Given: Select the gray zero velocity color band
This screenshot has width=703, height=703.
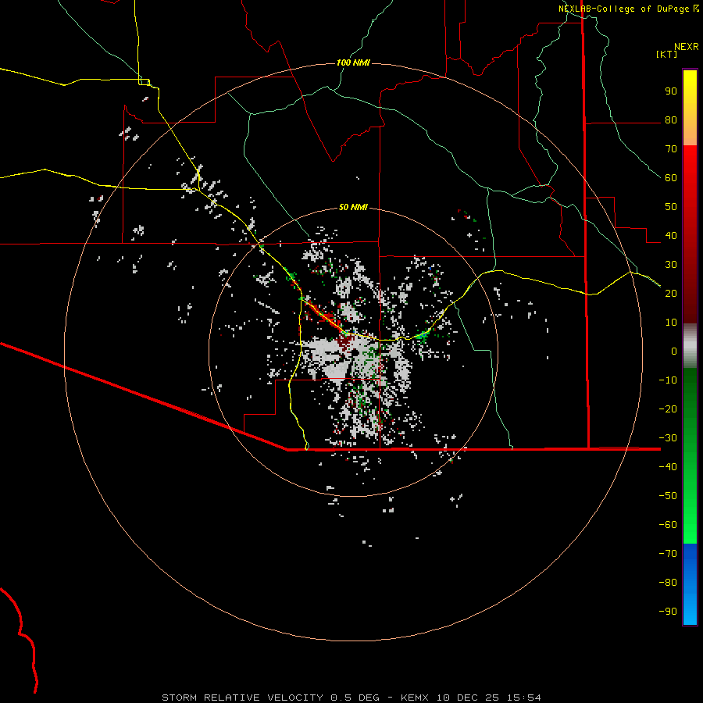Looking at the screenshot, I should point(690,346).
